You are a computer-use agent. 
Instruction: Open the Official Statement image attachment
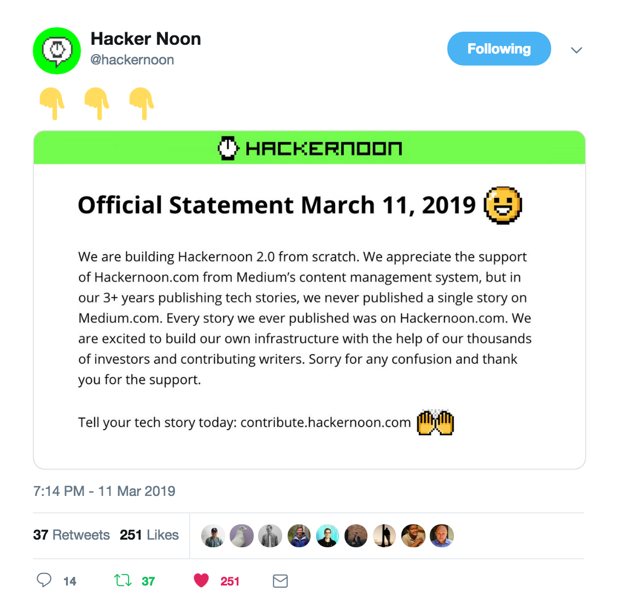pos(309,300)
